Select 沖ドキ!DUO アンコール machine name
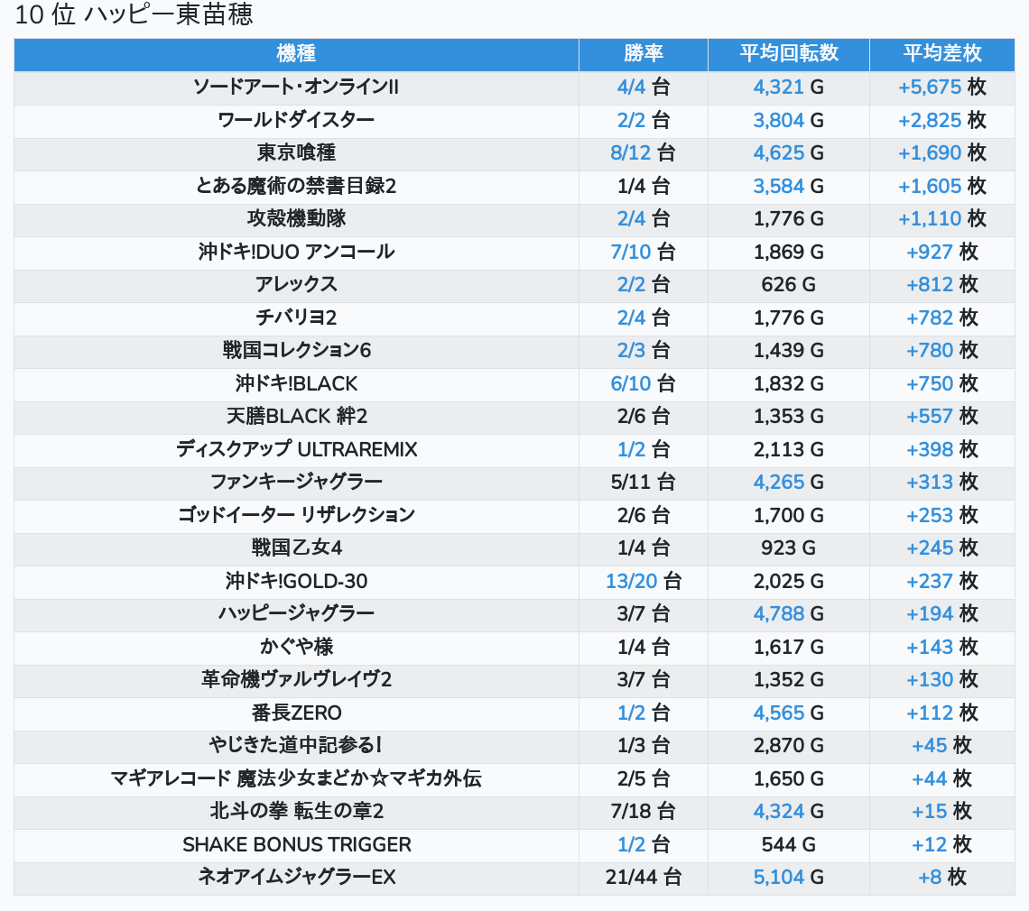 (296, 252)
